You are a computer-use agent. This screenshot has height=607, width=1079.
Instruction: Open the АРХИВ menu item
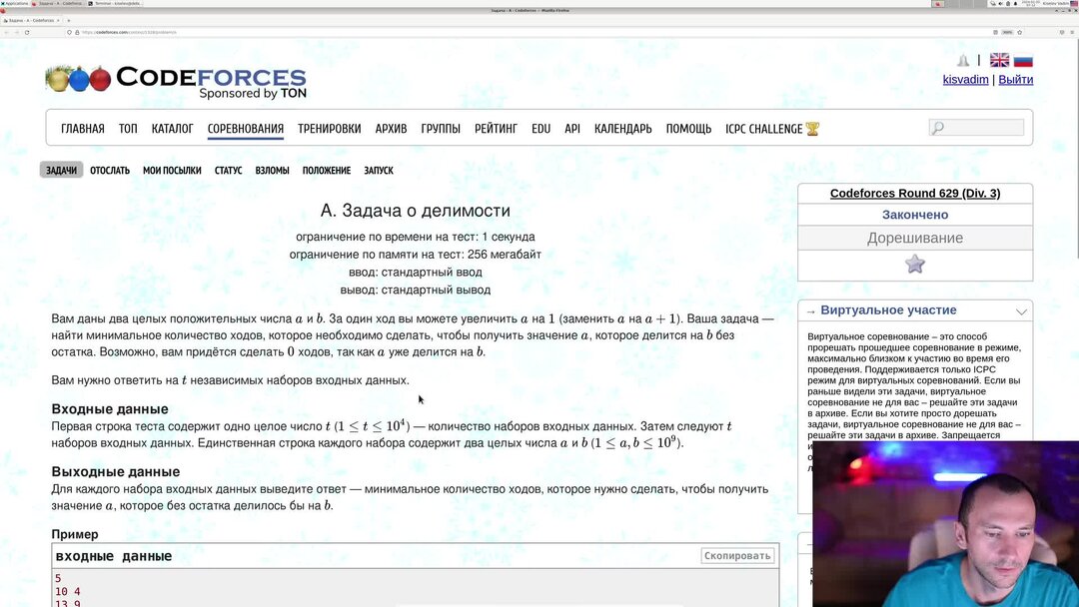click(391, 129)
